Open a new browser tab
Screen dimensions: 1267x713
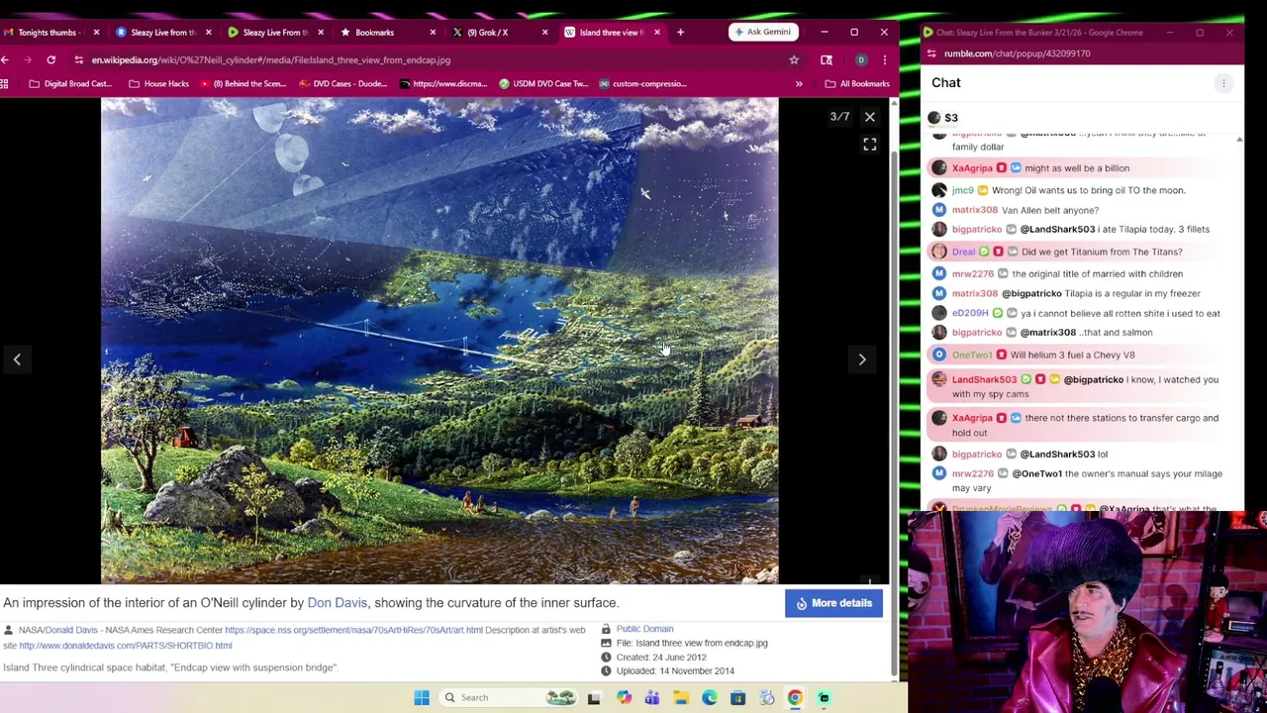click(680, 33)
